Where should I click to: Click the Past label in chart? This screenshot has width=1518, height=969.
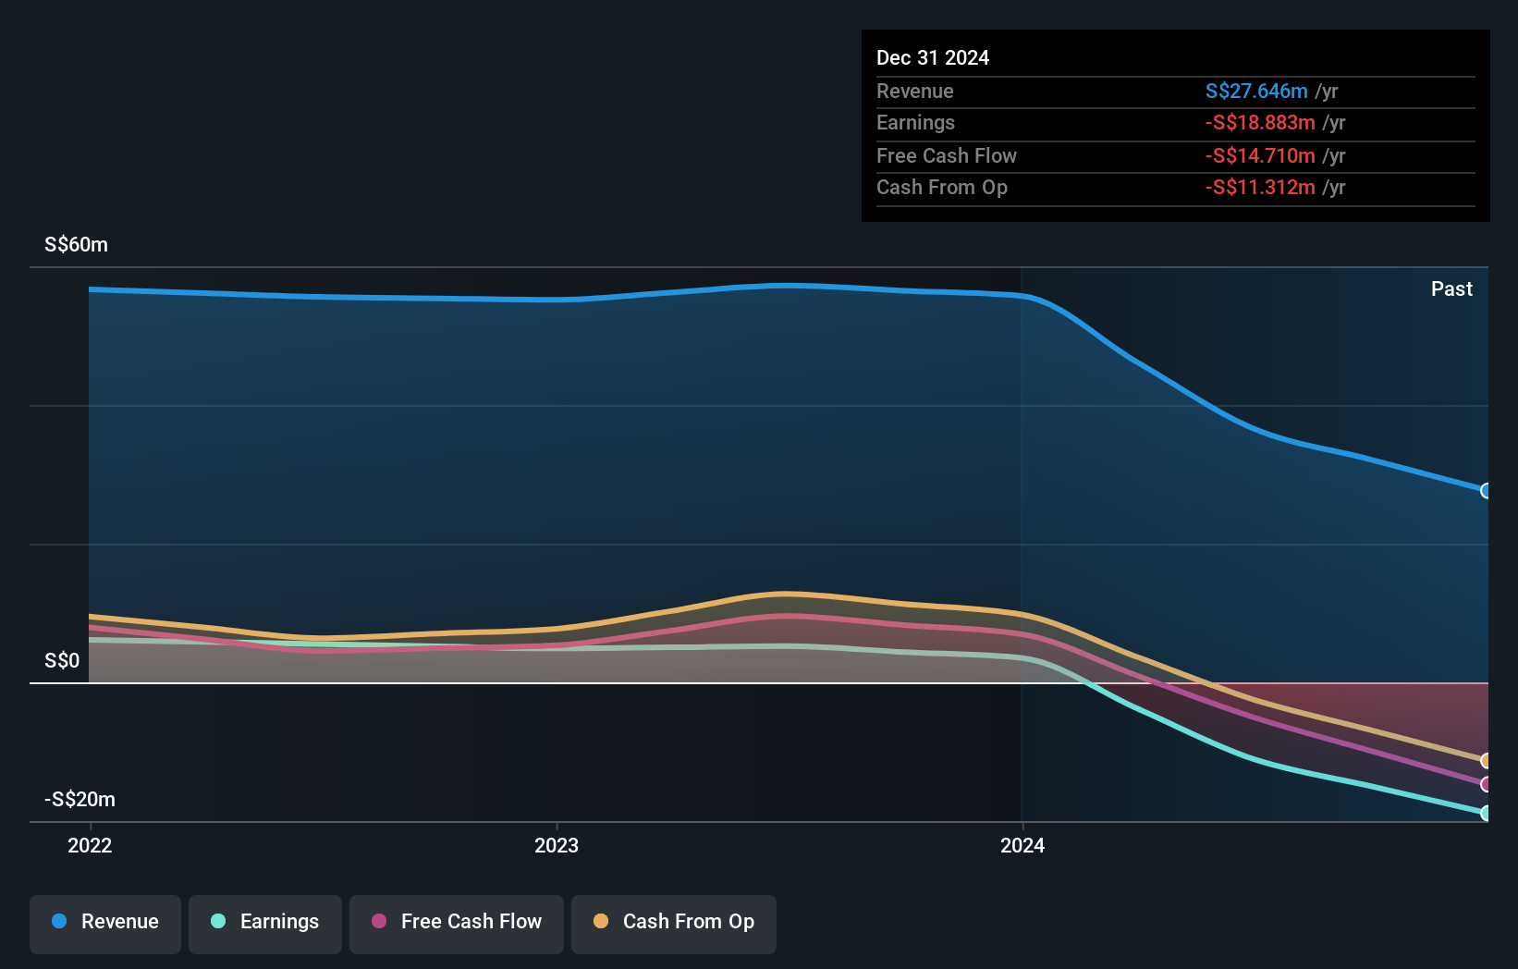pos(1451,288)
